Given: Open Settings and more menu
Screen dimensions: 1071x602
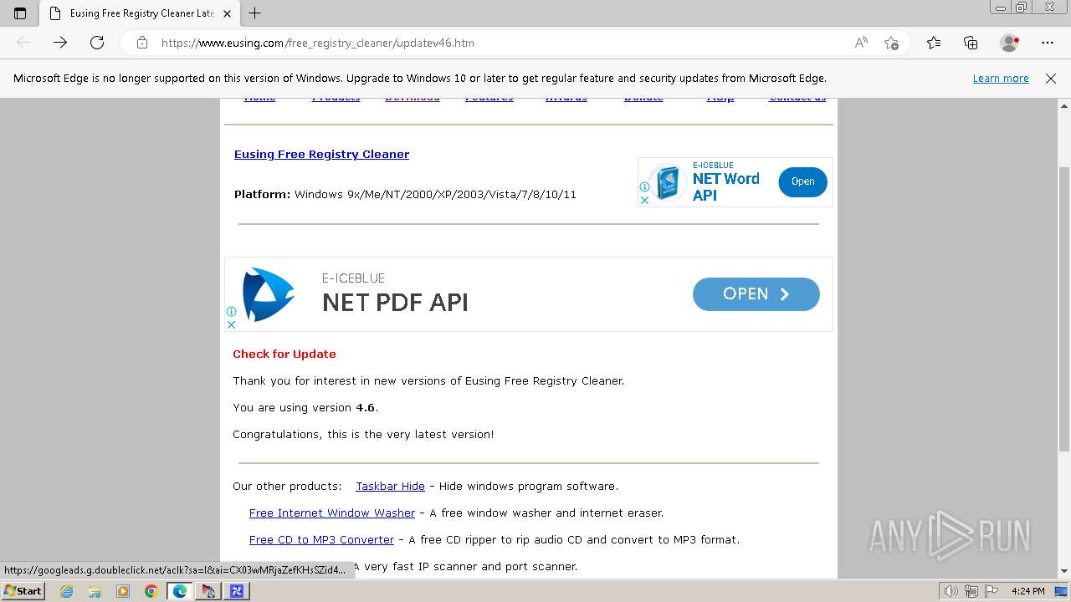Looking at the screenshot, I should [x=1048, y=43].
